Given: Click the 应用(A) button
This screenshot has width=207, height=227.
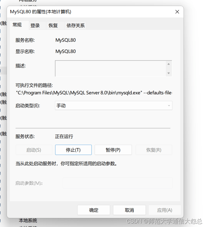Looking at the screenshot, I should (x=165, y=210).
